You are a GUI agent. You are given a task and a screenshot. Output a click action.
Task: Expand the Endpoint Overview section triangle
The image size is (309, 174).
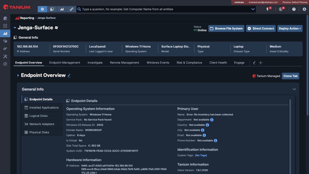coord(18,75)
